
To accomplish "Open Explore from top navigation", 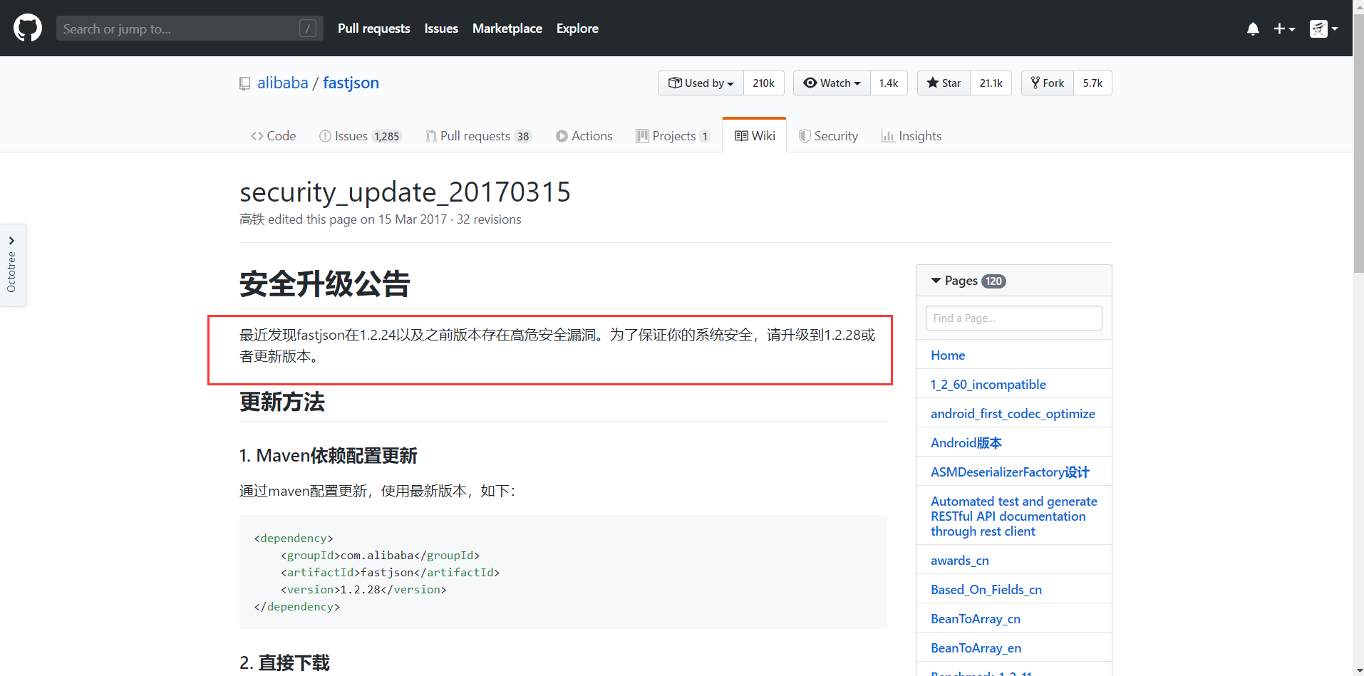I will tap(577, 28).
